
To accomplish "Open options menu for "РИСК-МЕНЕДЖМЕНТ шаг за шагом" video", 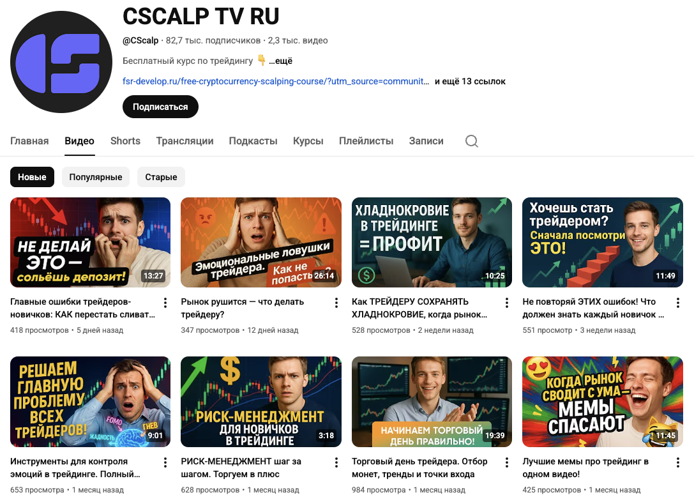I will [x=336, y=462].
